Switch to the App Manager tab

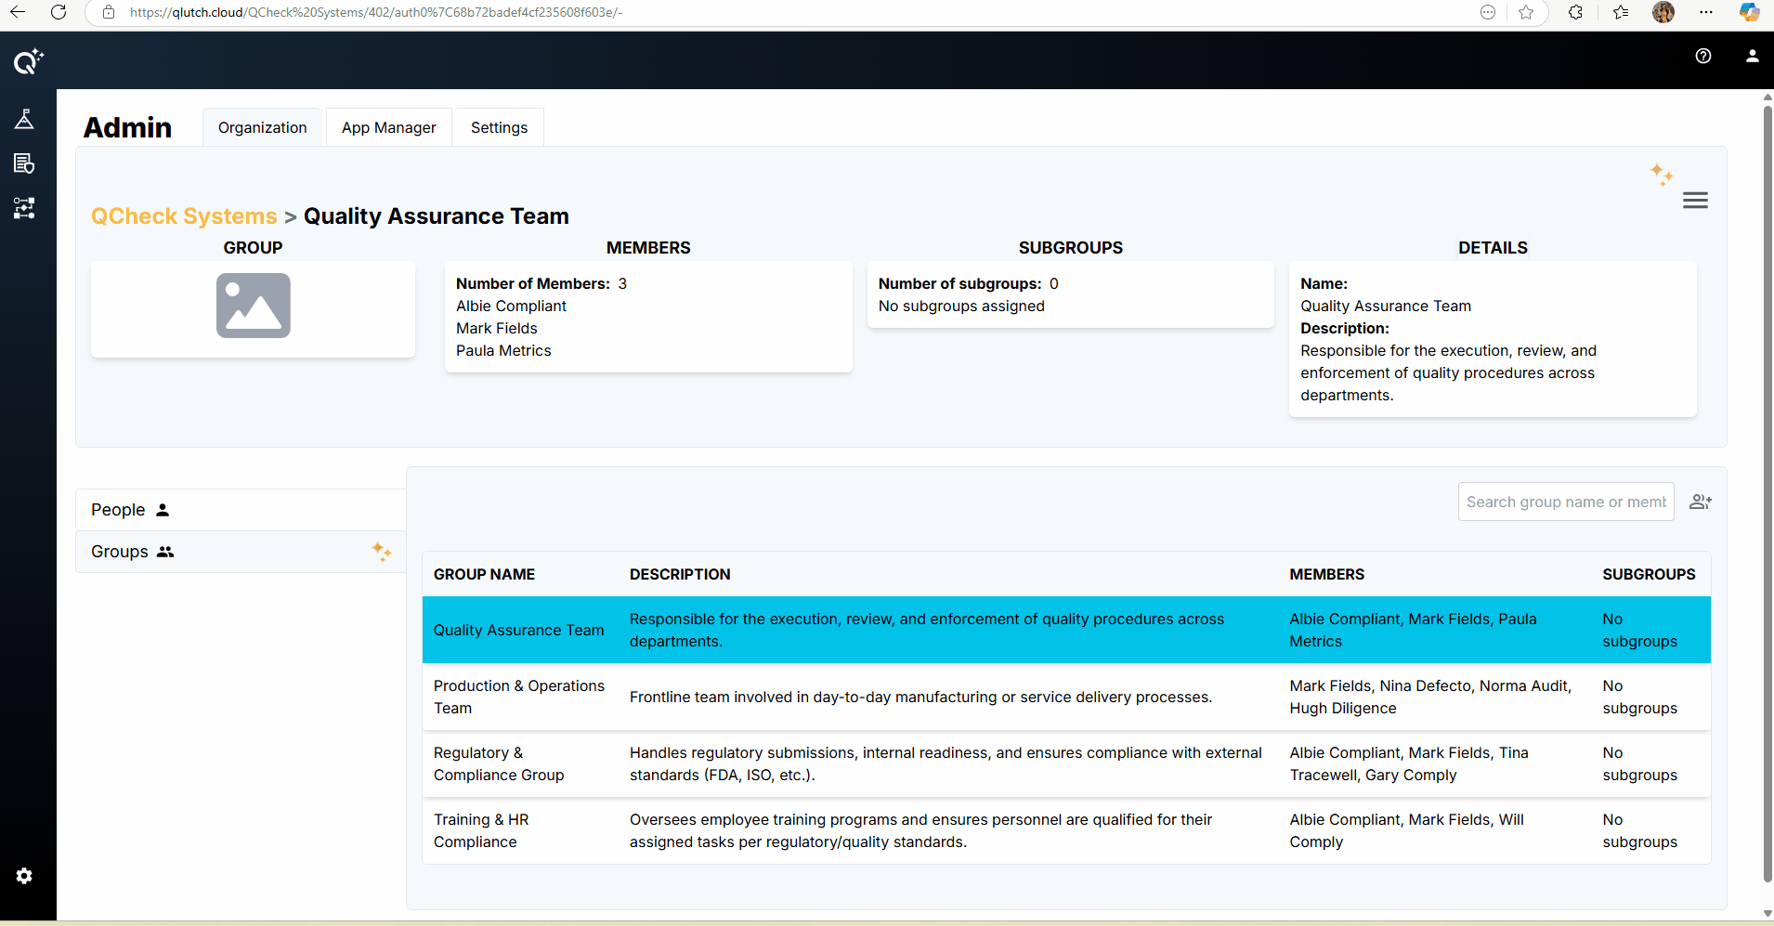coord(388,127)
